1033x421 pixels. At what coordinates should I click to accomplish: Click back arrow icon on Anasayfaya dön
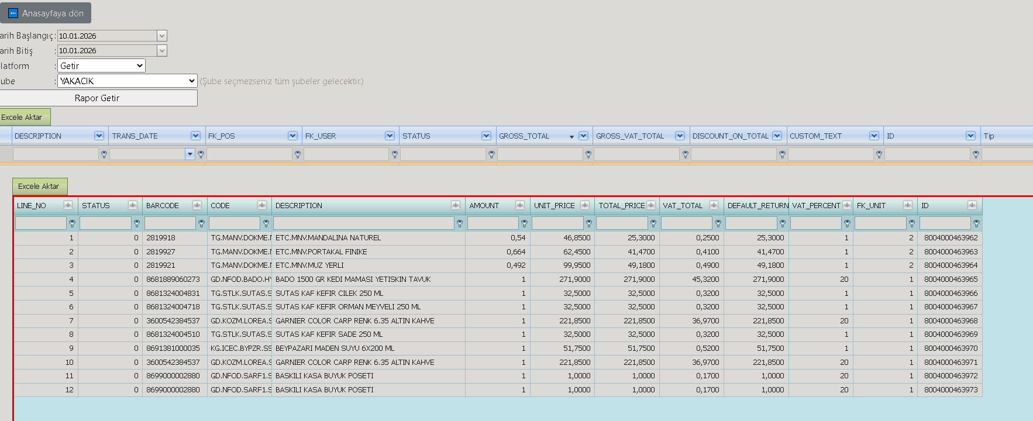pos(13,13)
